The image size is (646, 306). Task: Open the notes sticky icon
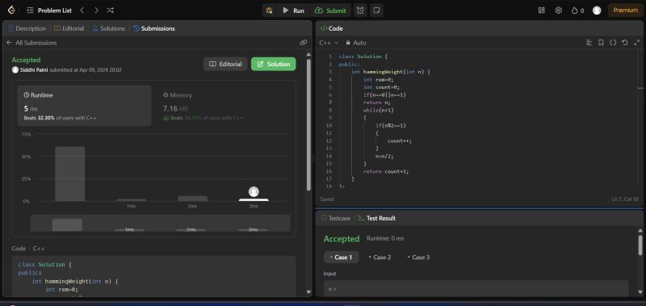pyautogui.click(x=375, y=10)
